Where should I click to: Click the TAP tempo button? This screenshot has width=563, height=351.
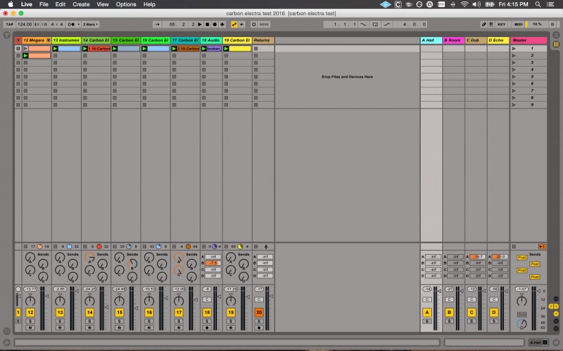click(9, 24)
